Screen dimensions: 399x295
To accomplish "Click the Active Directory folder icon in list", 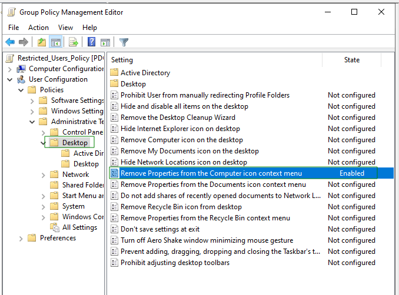I will (x=114, y=72).
